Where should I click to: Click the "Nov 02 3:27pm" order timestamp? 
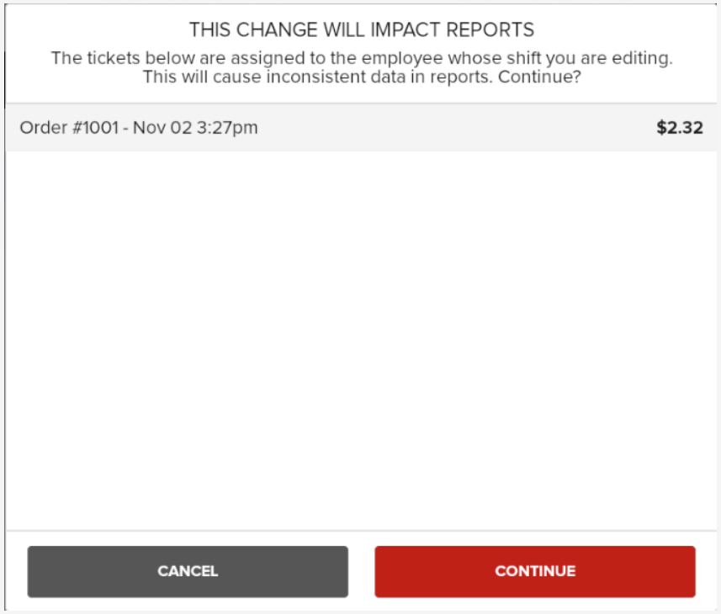tap(195, 129)
